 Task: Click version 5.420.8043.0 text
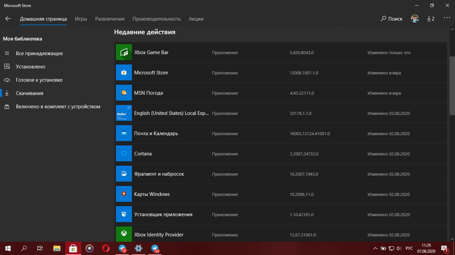(x=301, y=52)
